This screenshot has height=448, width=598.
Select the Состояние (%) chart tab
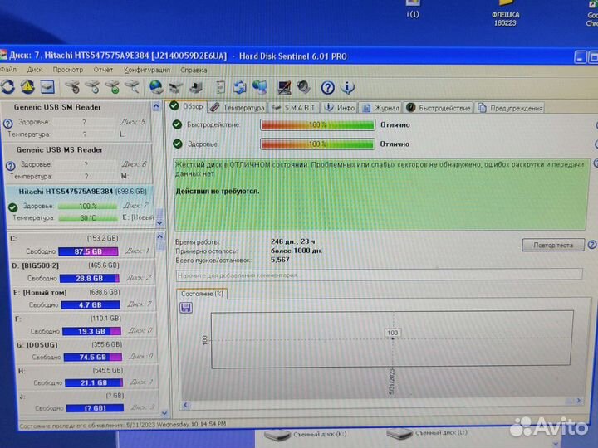coord(202,294)
